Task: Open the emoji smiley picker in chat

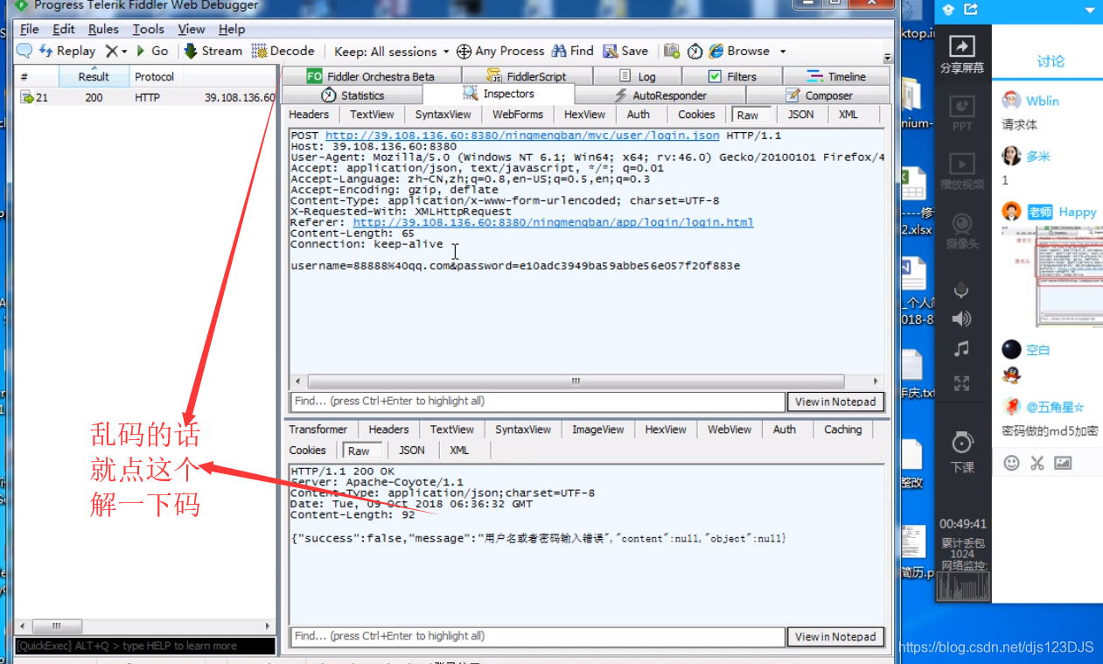Action: (x=1011, y=463)
